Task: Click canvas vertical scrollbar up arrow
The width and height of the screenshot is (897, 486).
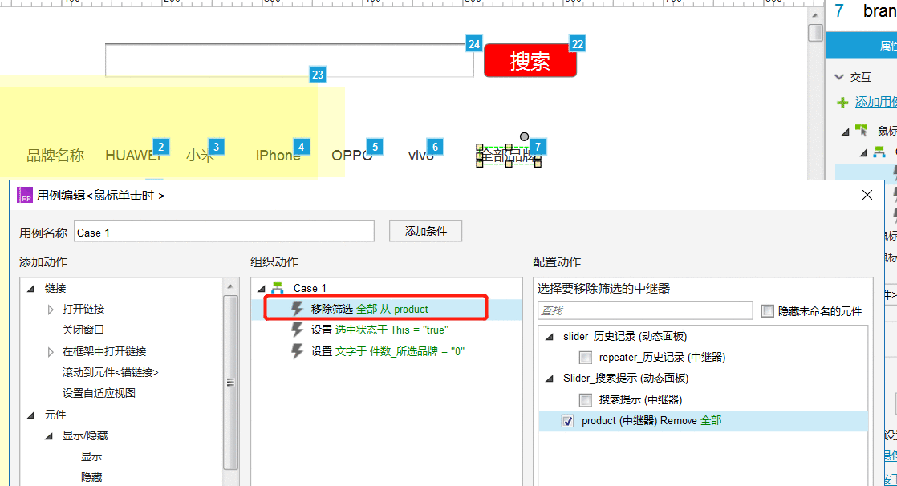Action: [x=815, y=15]
